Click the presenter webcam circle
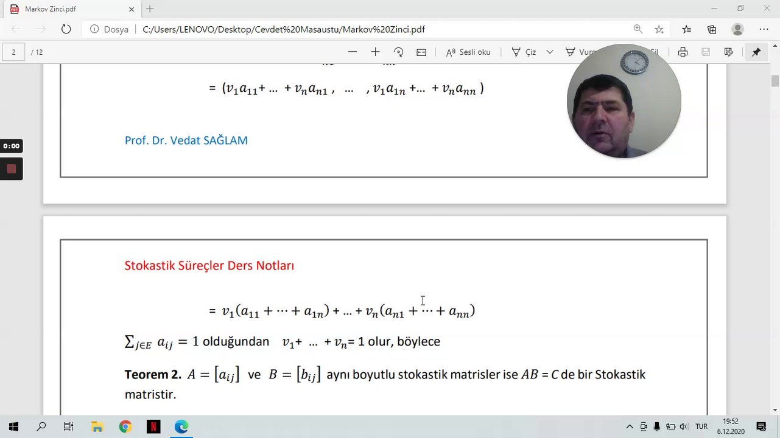780x438 pixels. coord(624,101)
